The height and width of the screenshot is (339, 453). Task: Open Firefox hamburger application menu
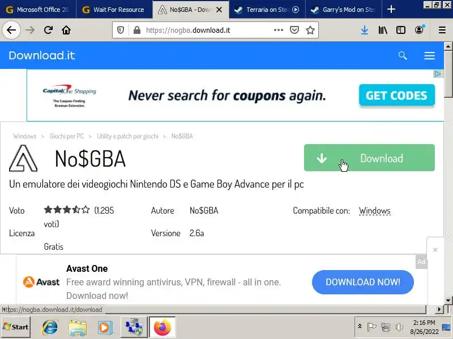click(x=442, y=30)
